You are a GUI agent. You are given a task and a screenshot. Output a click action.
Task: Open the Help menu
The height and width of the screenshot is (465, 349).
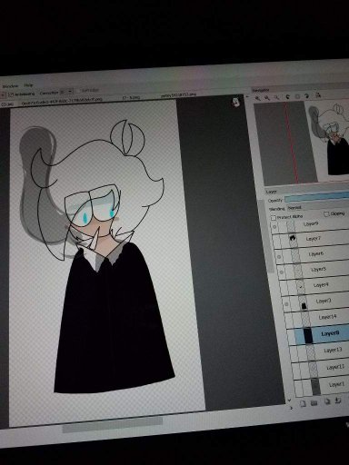[x=28, y=85]
